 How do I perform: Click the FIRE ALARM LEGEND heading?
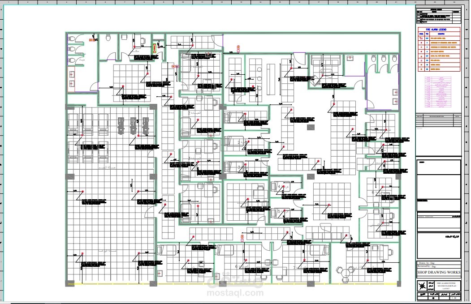pos(436,30)
